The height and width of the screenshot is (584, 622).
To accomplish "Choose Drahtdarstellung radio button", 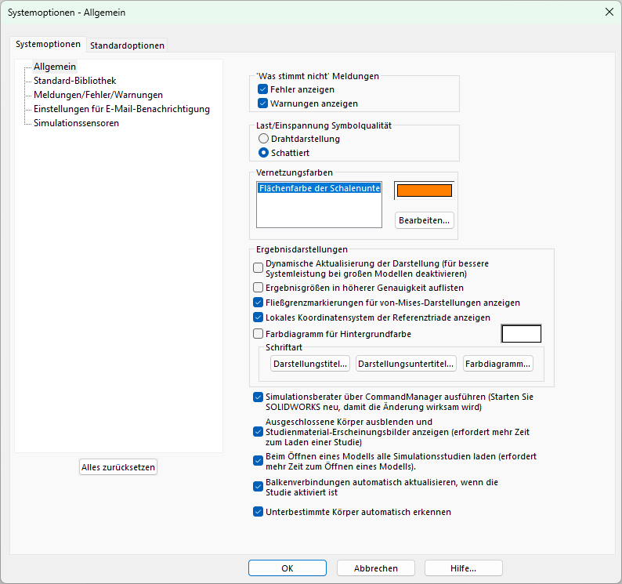I will 263,139.
